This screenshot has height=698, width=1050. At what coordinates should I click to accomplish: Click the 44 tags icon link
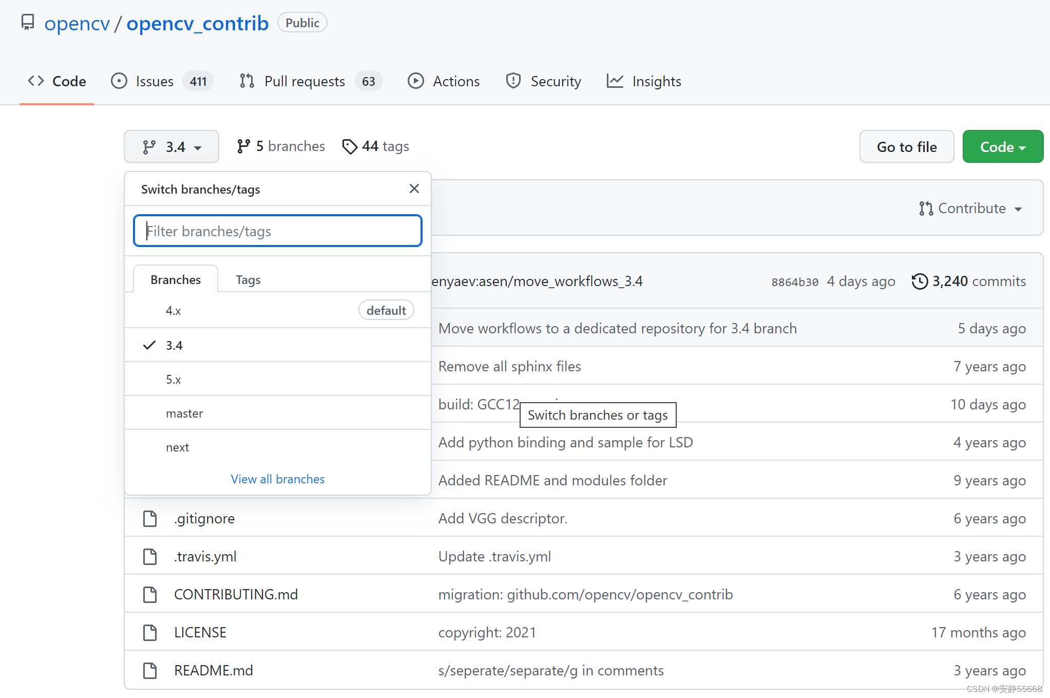(350, 146)
